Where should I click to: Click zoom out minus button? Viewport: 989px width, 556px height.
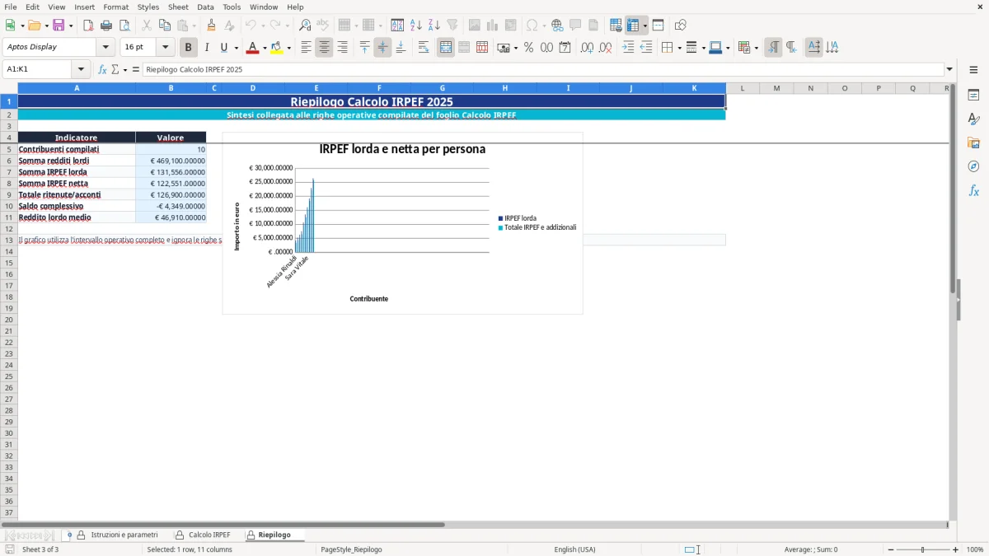pos(891,549)
